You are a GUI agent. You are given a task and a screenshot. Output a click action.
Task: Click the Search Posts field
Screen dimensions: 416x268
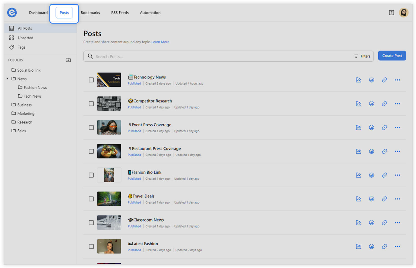(x=228, y=56)
